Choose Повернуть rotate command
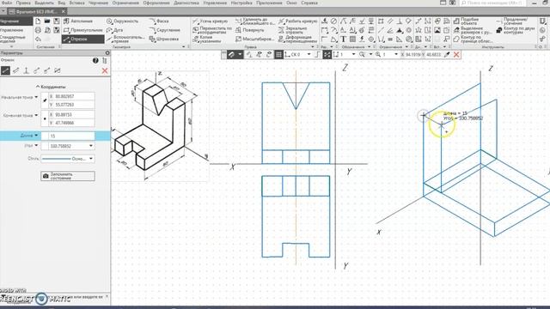The image size is (550, 309). point(251,30)
